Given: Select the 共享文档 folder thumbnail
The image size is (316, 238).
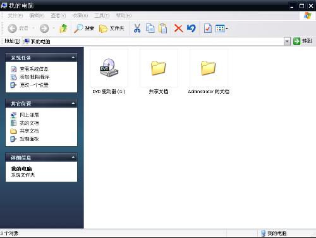Looking at the screenshot, I should 159,68.
